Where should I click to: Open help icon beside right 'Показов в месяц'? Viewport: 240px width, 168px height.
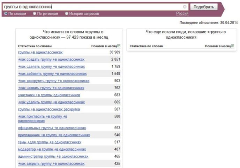click(x=233, y=46)
